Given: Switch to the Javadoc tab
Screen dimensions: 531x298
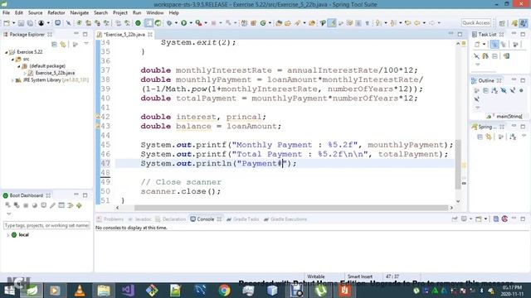Looking at the screenshot, I should click(x=139, y=219).
